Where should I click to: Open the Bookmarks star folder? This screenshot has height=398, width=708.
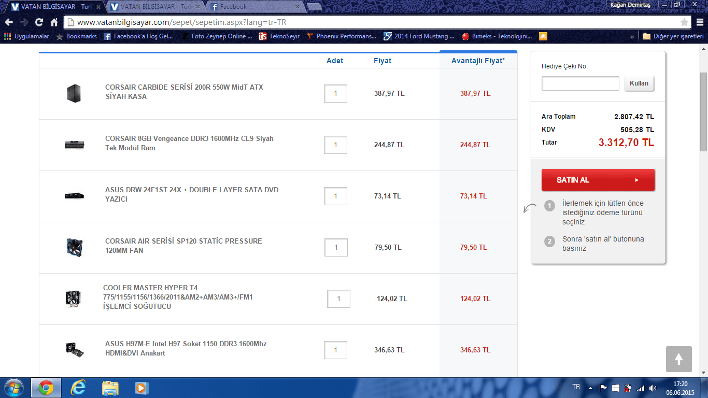click(76, 36)
